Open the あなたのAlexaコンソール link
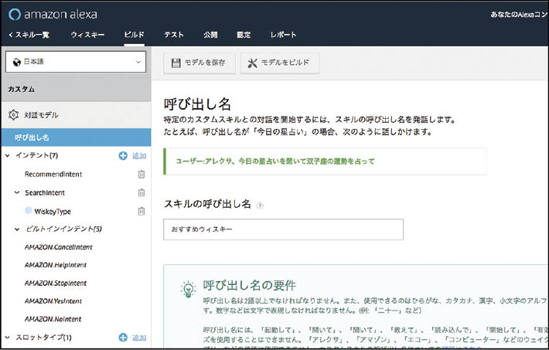This screenshot has height=350, width=549. pyautogui.click(x=520, y=15)
